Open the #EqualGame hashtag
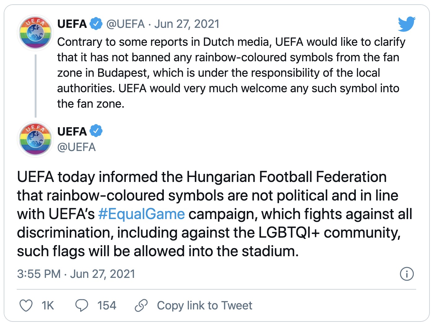 (x=142, y=214)
